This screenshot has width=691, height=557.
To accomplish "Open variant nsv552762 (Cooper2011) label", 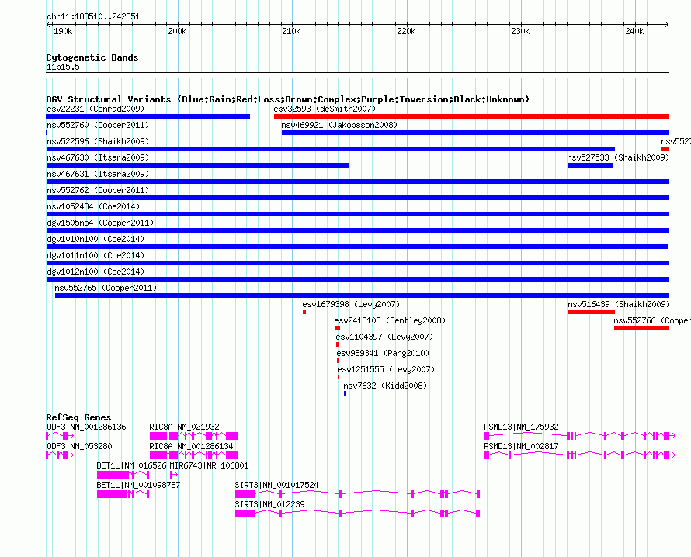I will click(98, 190).
